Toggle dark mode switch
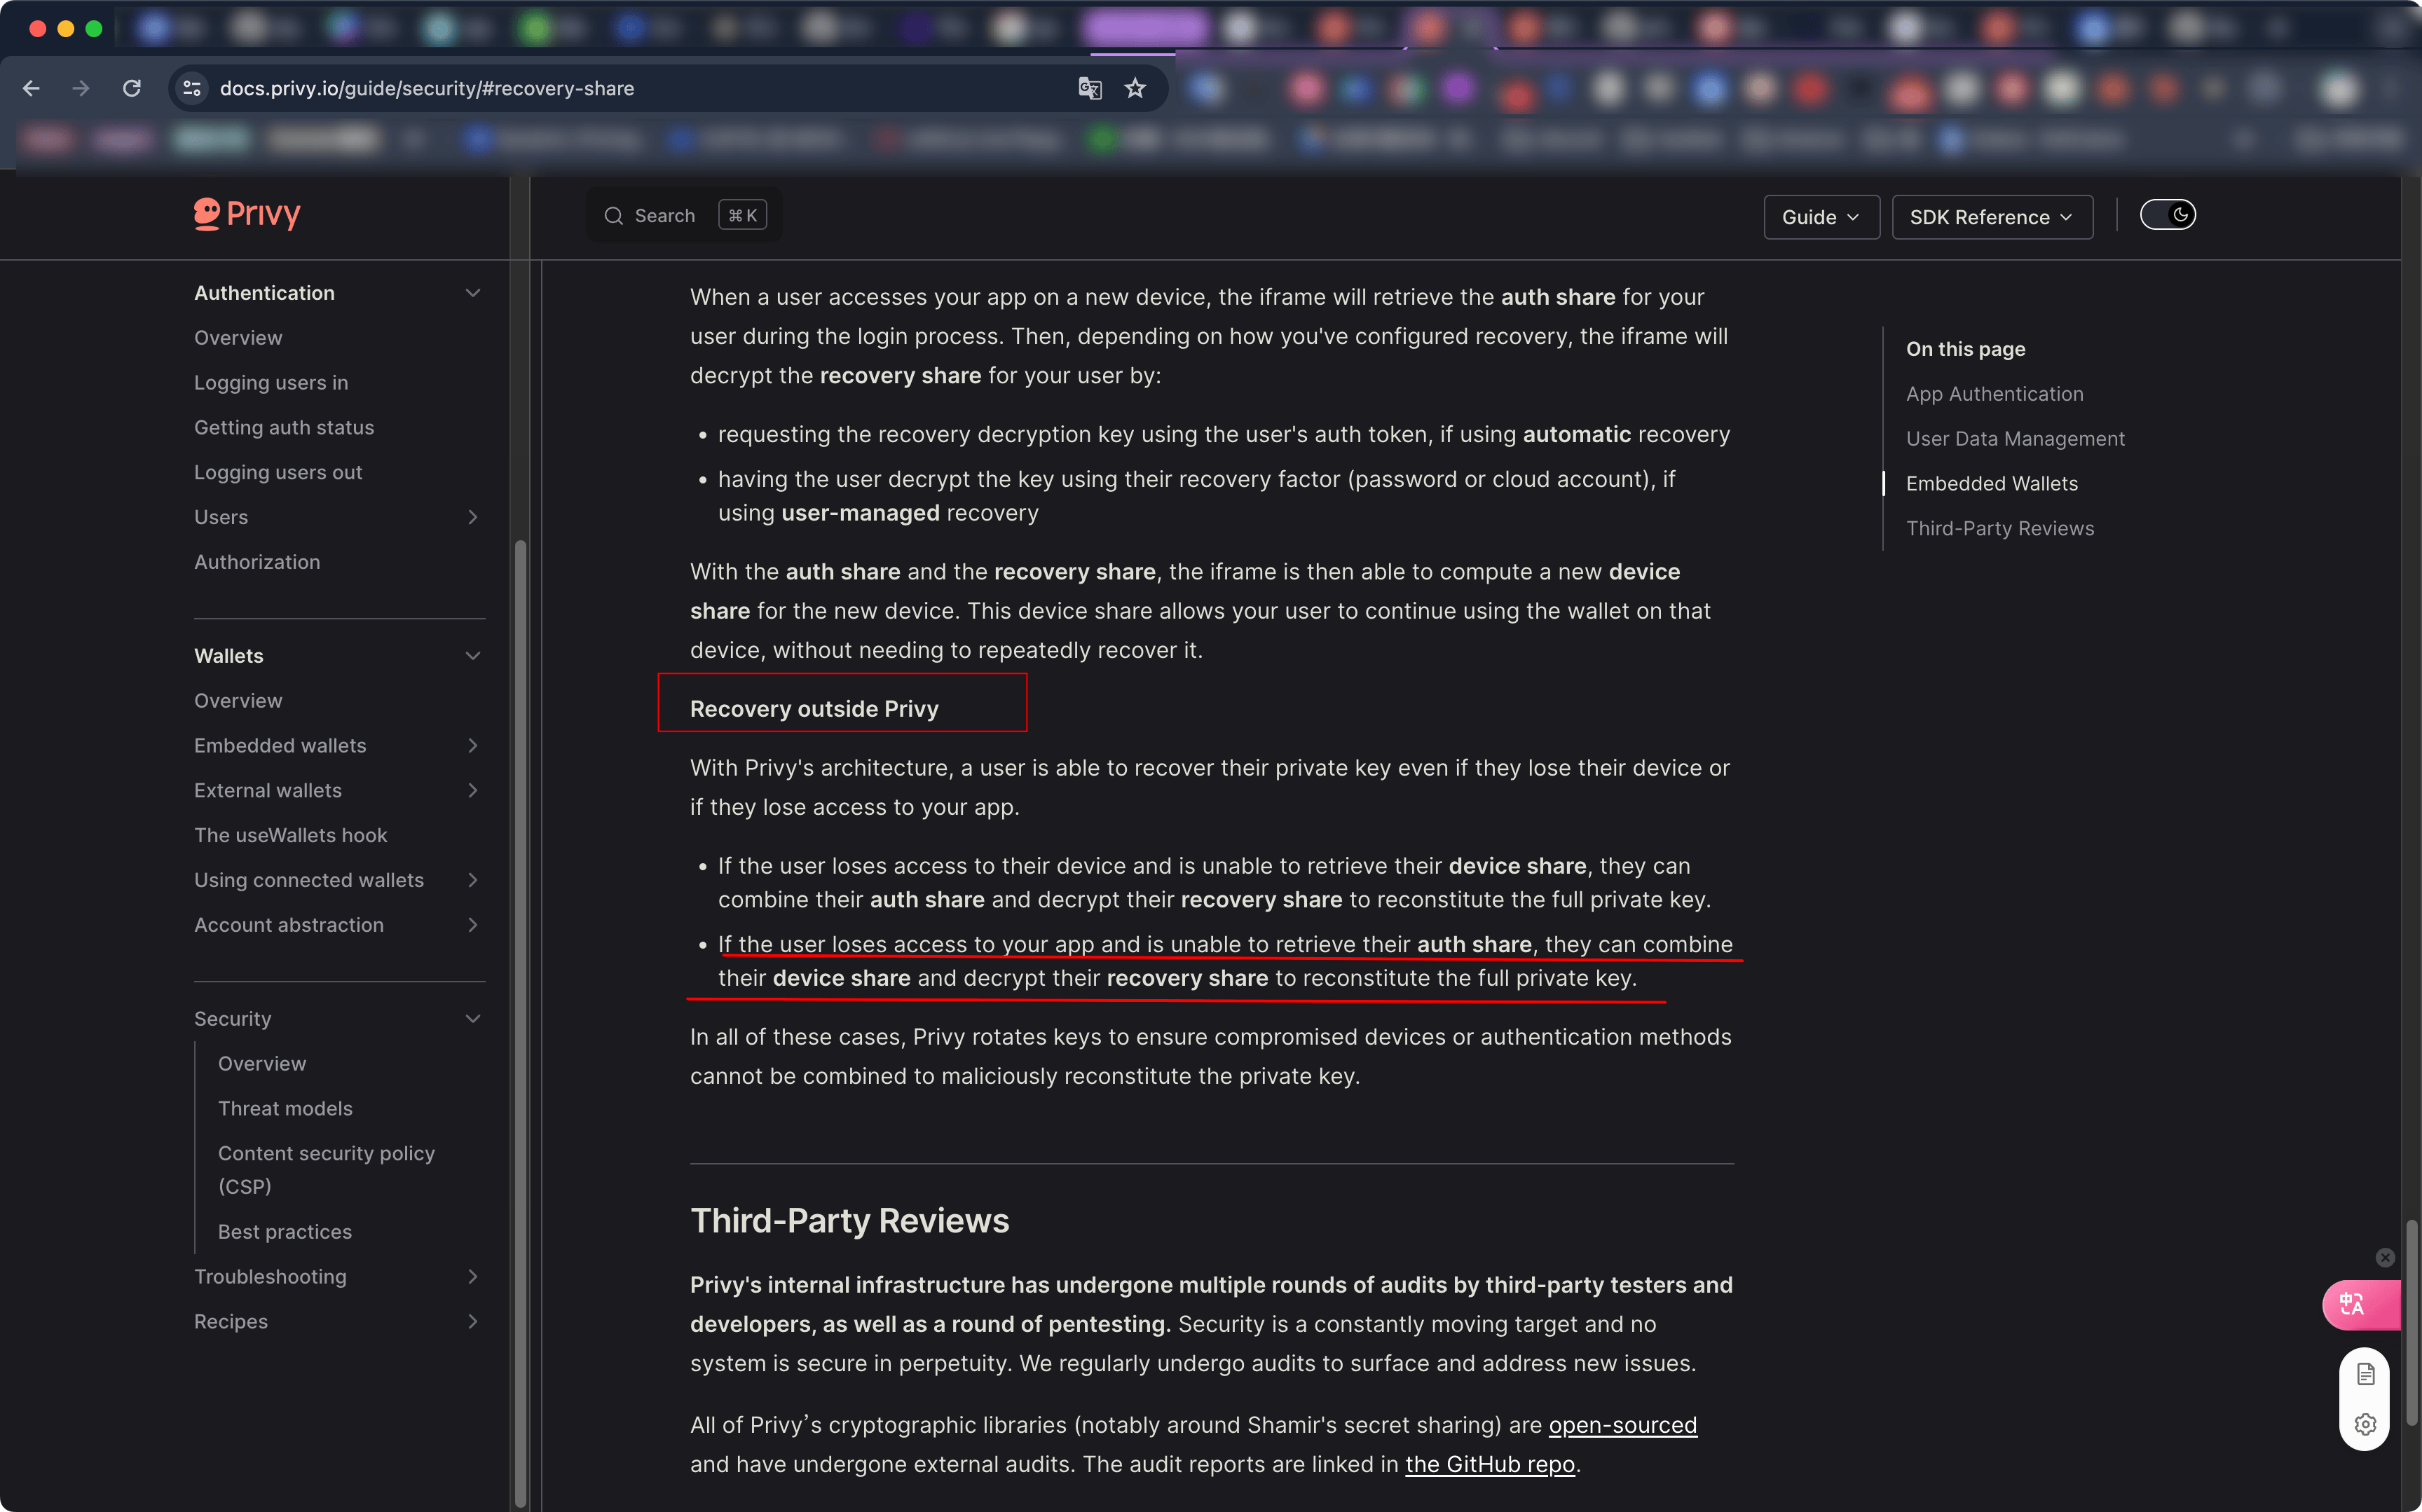This screenshot has height=1512, width=2422. pyautogui.click(x=2167, y=215)
